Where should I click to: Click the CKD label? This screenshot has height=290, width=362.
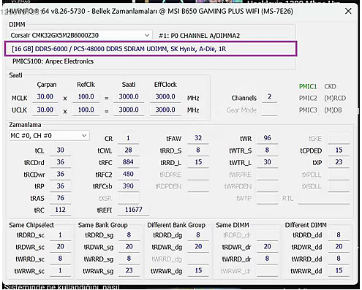331,86
